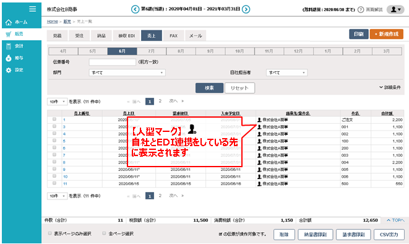The image size is (409, 244).
Task: Click the Home breadcrumb link
Action: point(53,22)
